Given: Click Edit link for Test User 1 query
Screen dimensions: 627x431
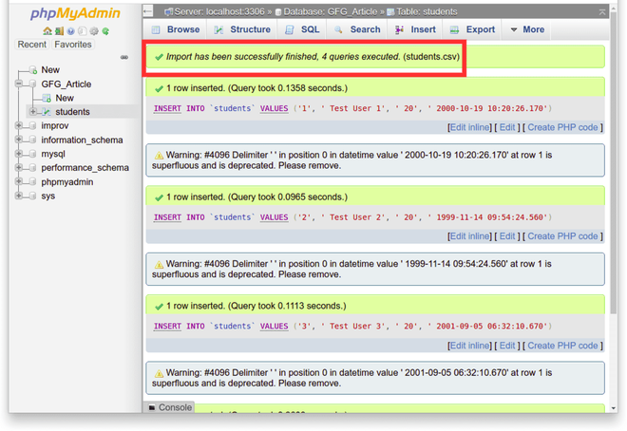Looking at the screenshot, I should pyautogui.click(x=507, y=127).
